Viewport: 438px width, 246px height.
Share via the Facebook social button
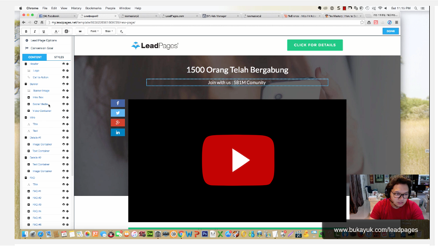pyautogui.click(x=118, y=103)
